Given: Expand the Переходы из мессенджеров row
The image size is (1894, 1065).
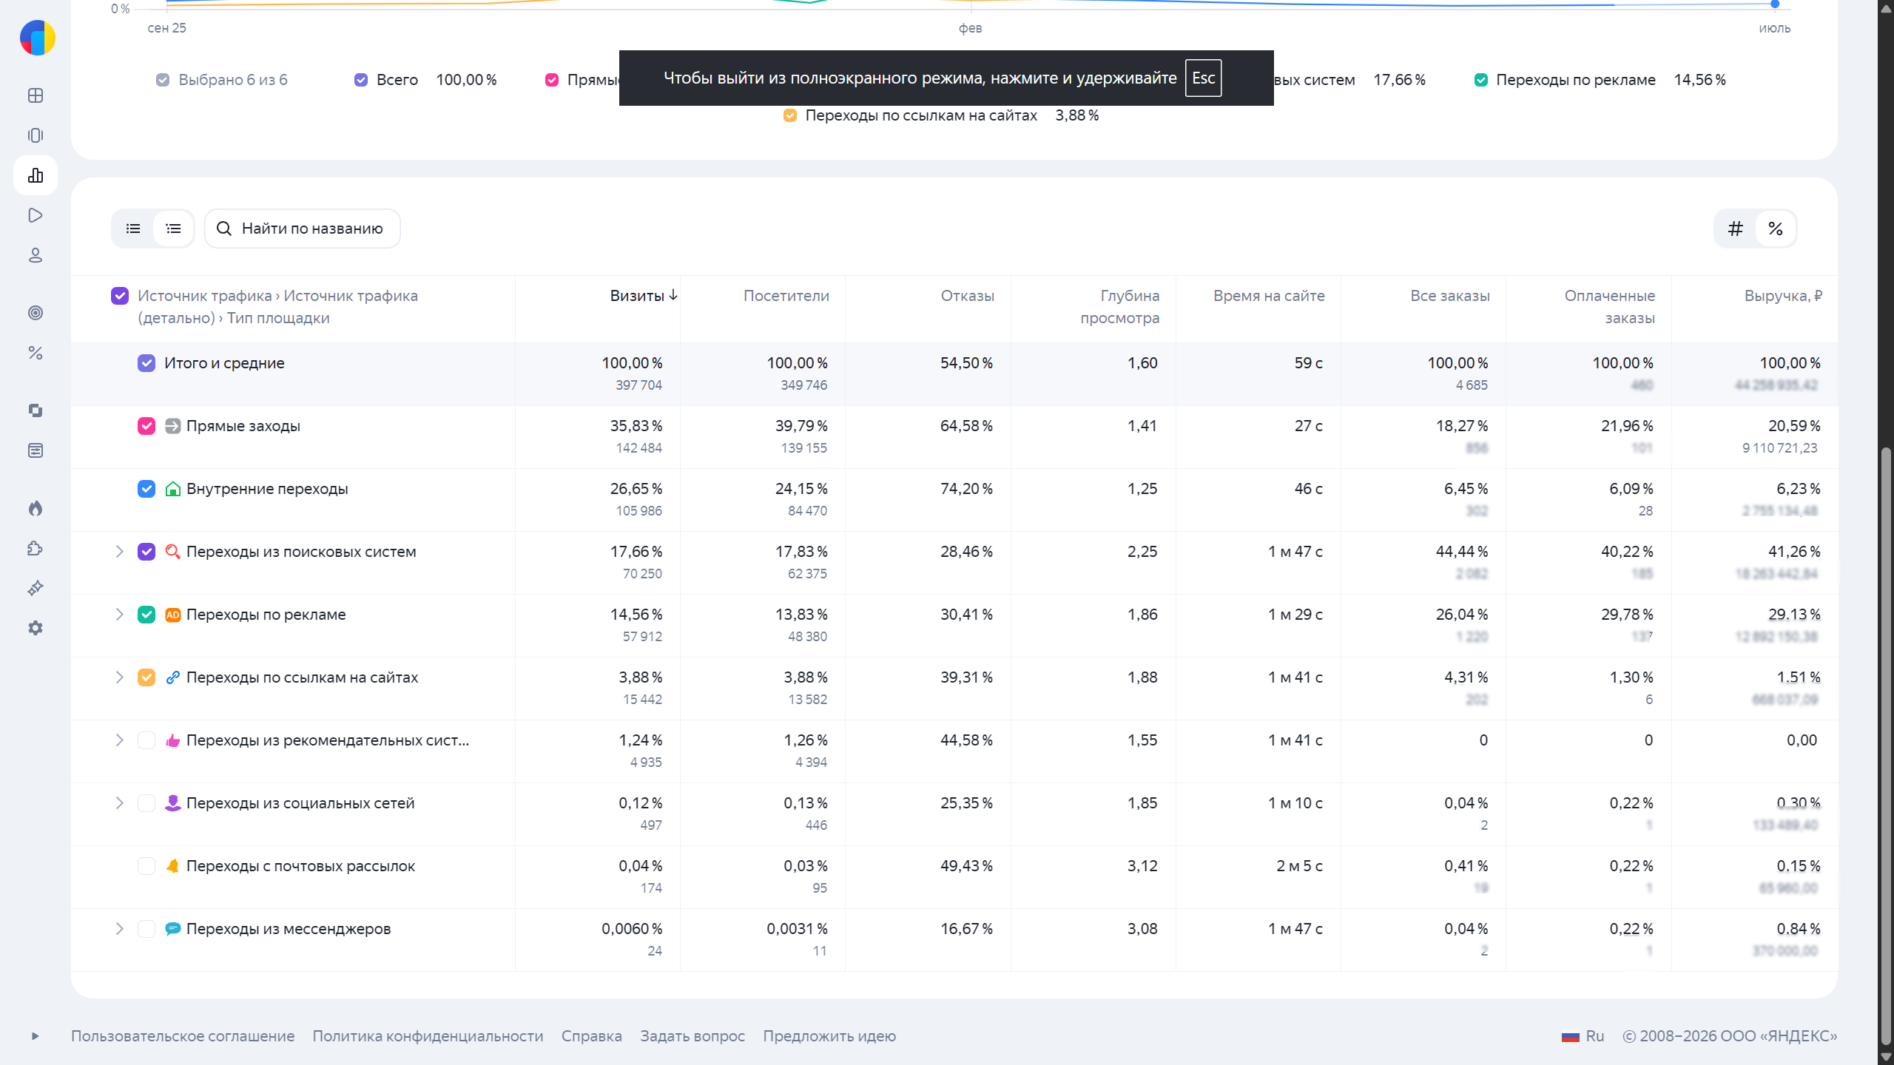Looking at the screenshot, I should click(119, 929).
